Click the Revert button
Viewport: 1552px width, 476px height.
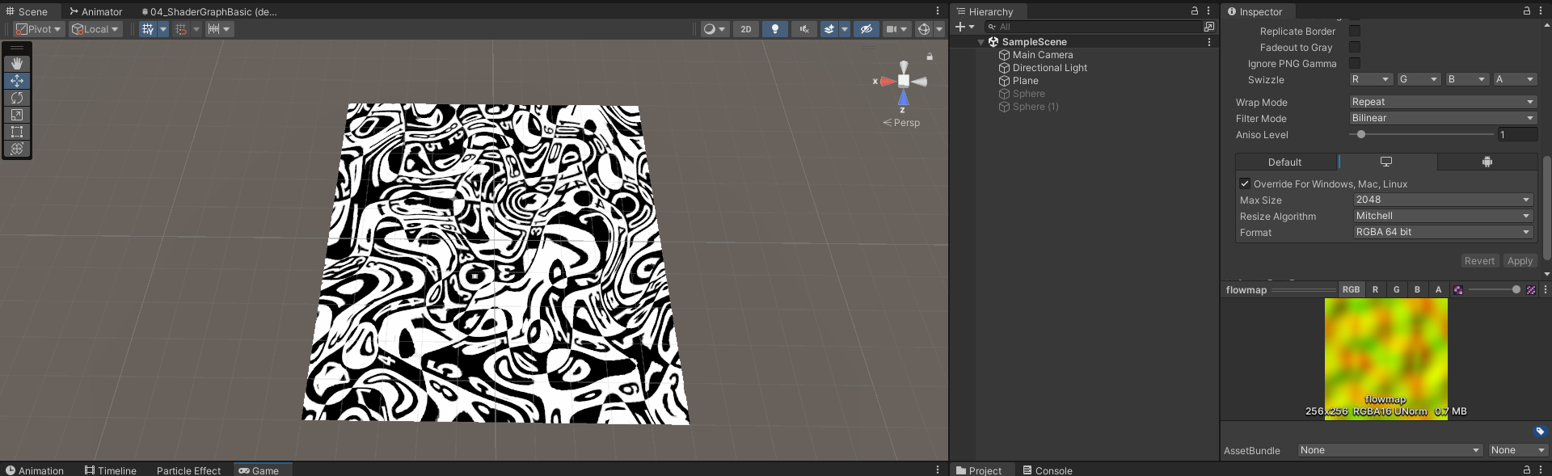pos(1479,261)
